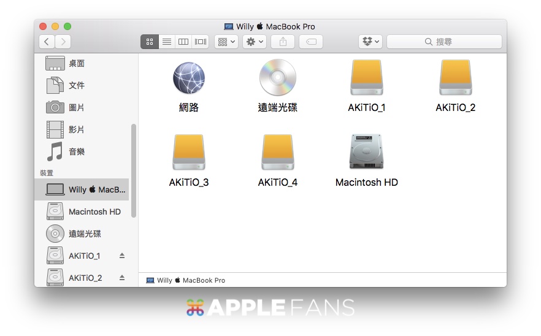The image size is (541, 336).
Task: Click the window title proxy icon
Action: click(228, 26)
